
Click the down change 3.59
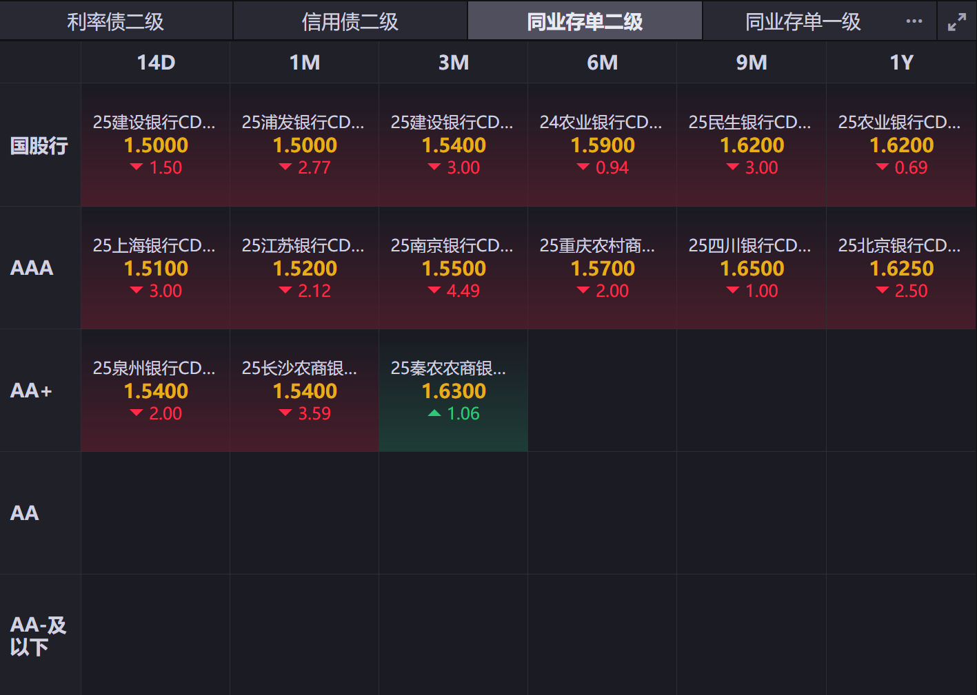point(305,413)
